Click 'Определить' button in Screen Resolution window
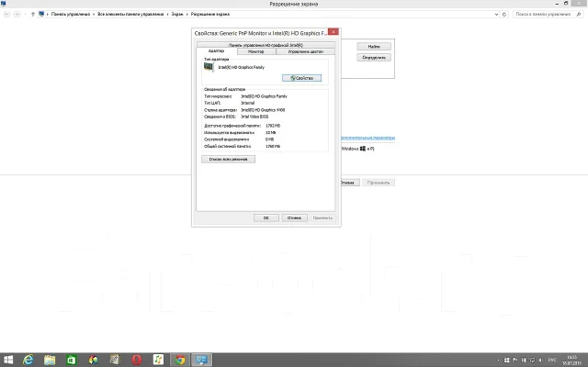Viewport: 588px width, 367px height. coord(374,58)
